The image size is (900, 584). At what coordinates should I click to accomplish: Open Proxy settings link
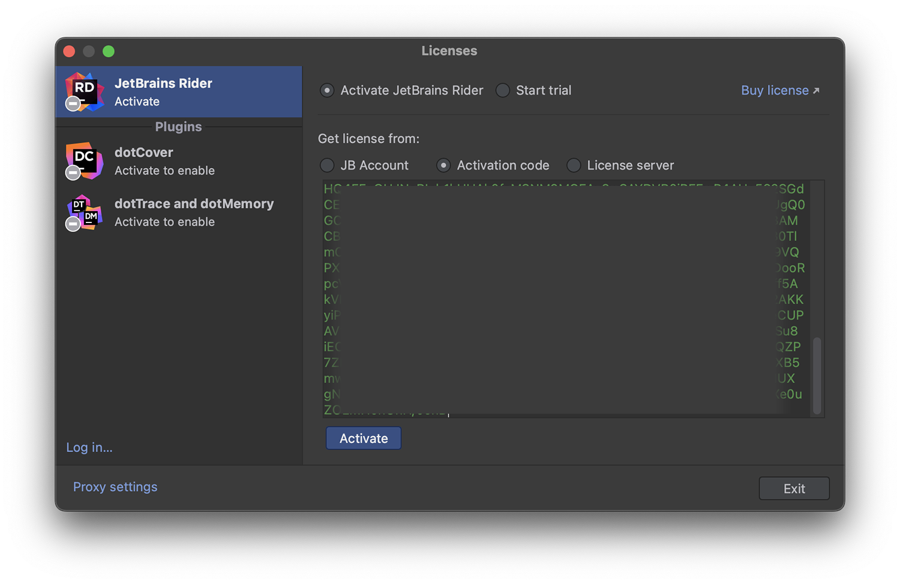pyautogui.click(x=115, y=487)
